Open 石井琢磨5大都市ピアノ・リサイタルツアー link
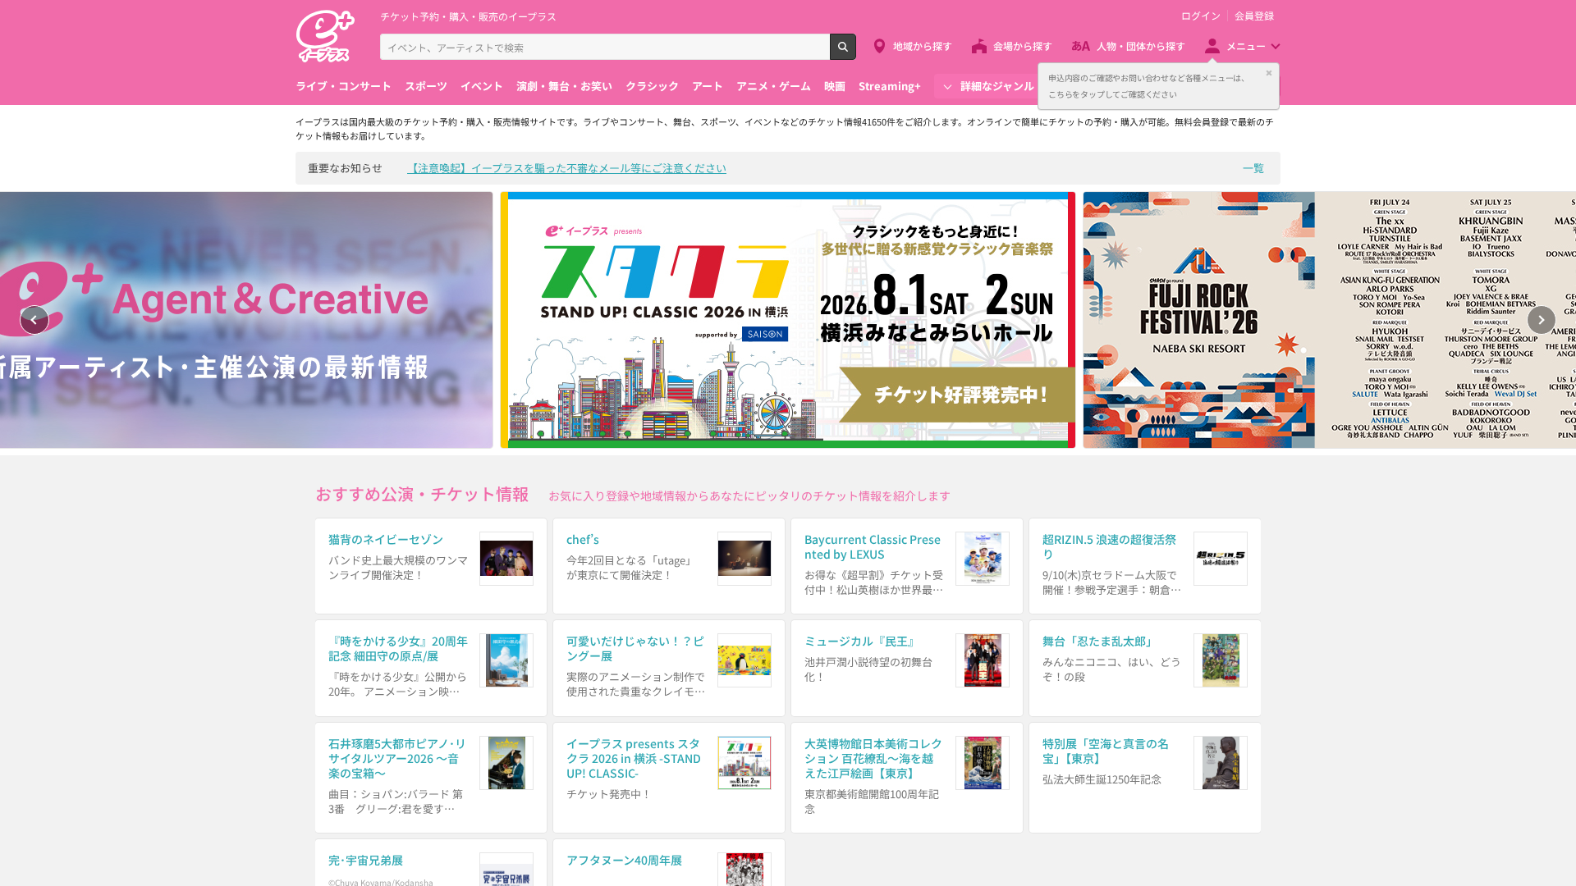 click(x=397, y=758)
